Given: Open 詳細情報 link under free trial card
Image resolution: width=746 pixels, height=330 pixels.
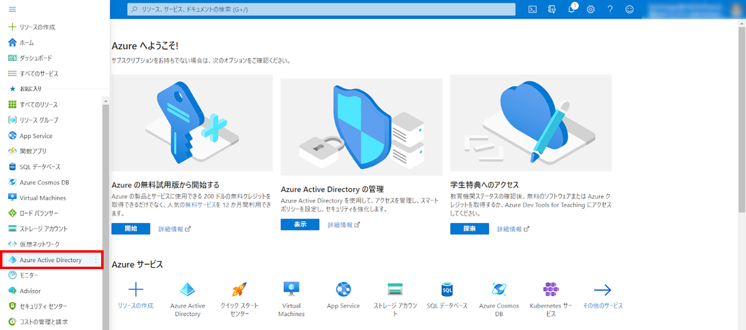Looking at the screenshot, I should tap(174, 229).
